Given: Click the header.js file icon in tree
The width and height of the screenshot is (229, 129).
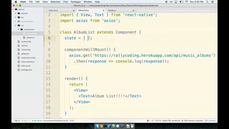Looking at the screenshot, I should coord(24,38).
